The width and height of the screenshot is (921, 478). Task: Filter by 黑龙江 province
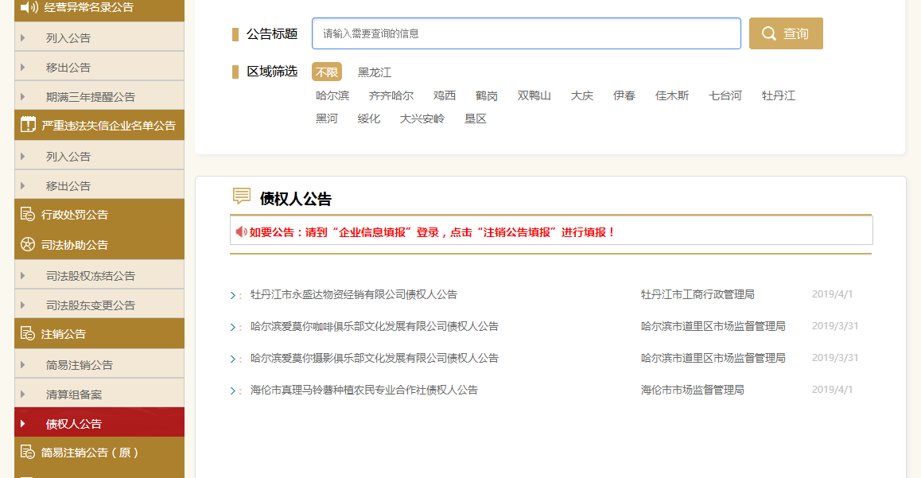point(374,72)
